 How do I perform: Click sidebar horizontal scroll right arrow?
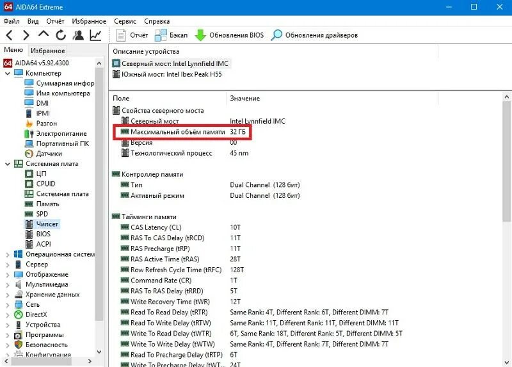[x=90, y=361]
